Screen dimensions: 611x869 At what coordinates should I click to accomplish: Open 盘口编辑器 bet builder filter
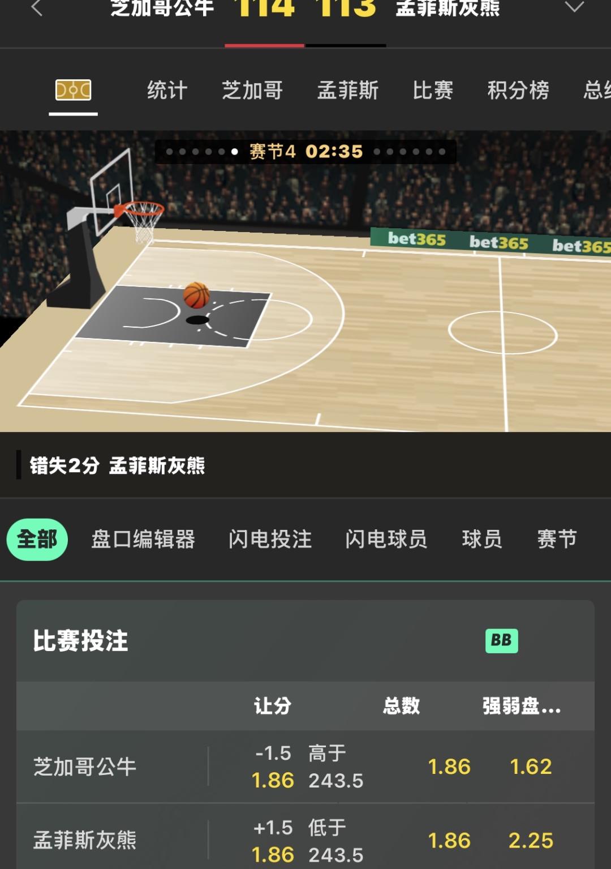click(x=143, y=540)
